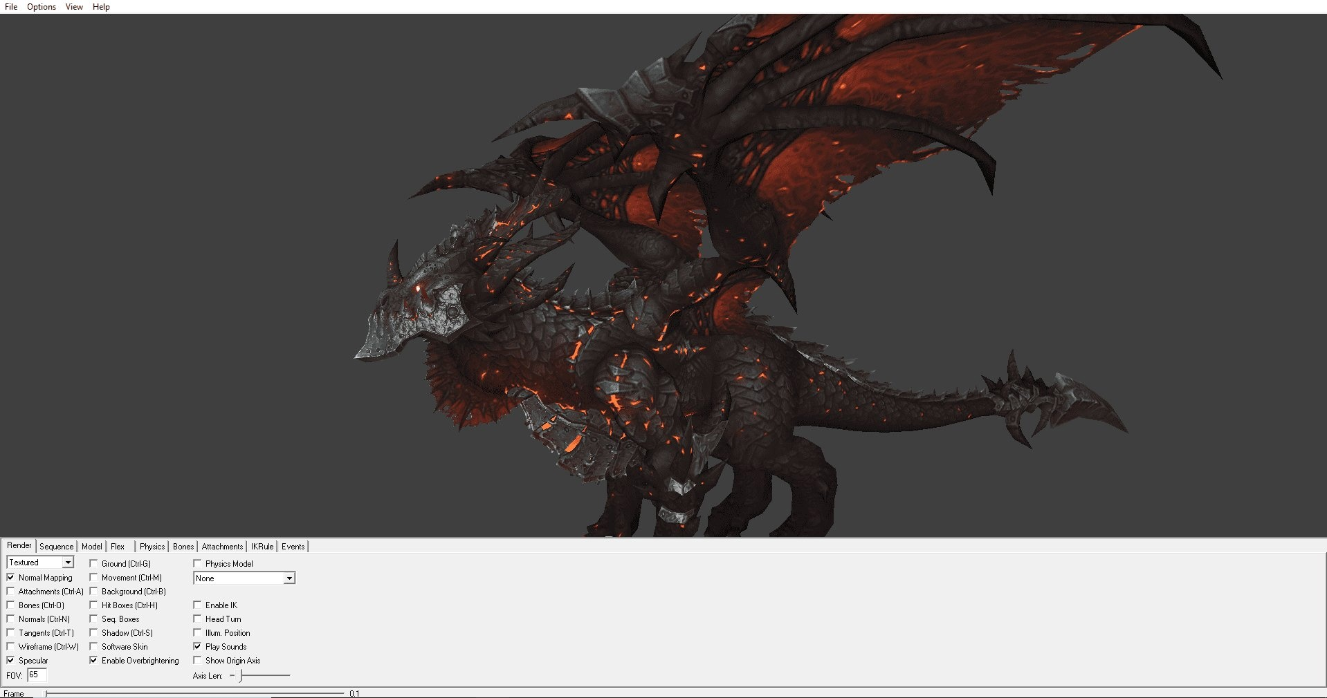Screen dimensions: 1327x698
Task: Switch to the Model tab
Action: [x=91, y=547]
